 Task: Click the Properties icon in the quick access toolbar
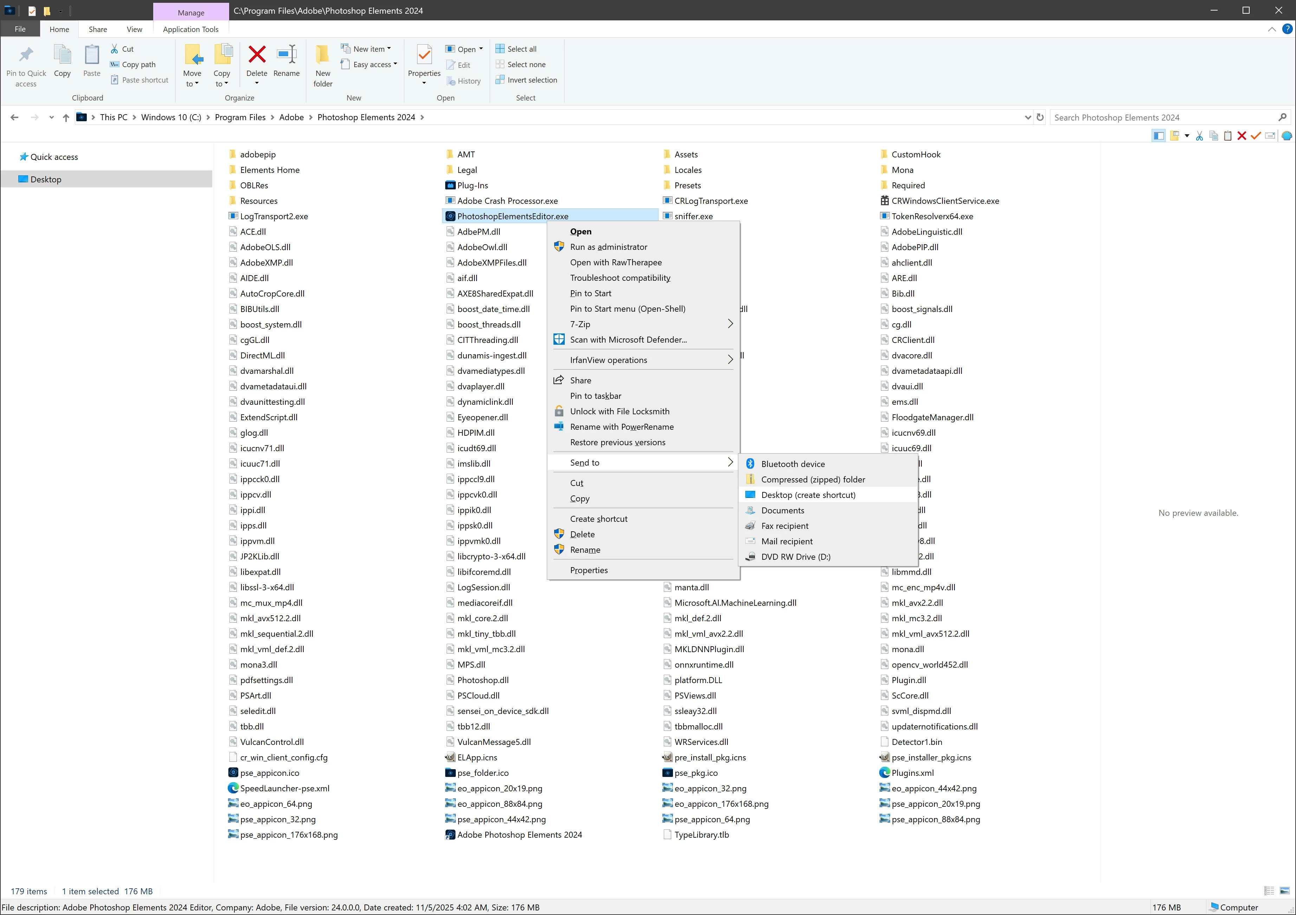pyautogui.click(x=32, y=11)
